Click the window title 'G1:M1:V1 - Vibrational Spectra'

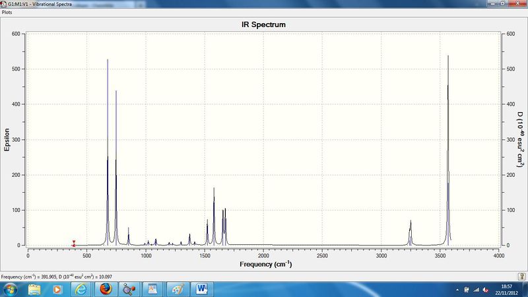(40, 4)
